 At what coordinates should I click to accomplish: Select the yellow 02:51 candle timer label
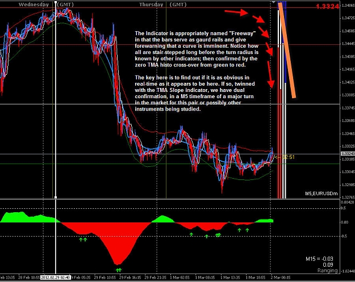click(x=288, y=157)
